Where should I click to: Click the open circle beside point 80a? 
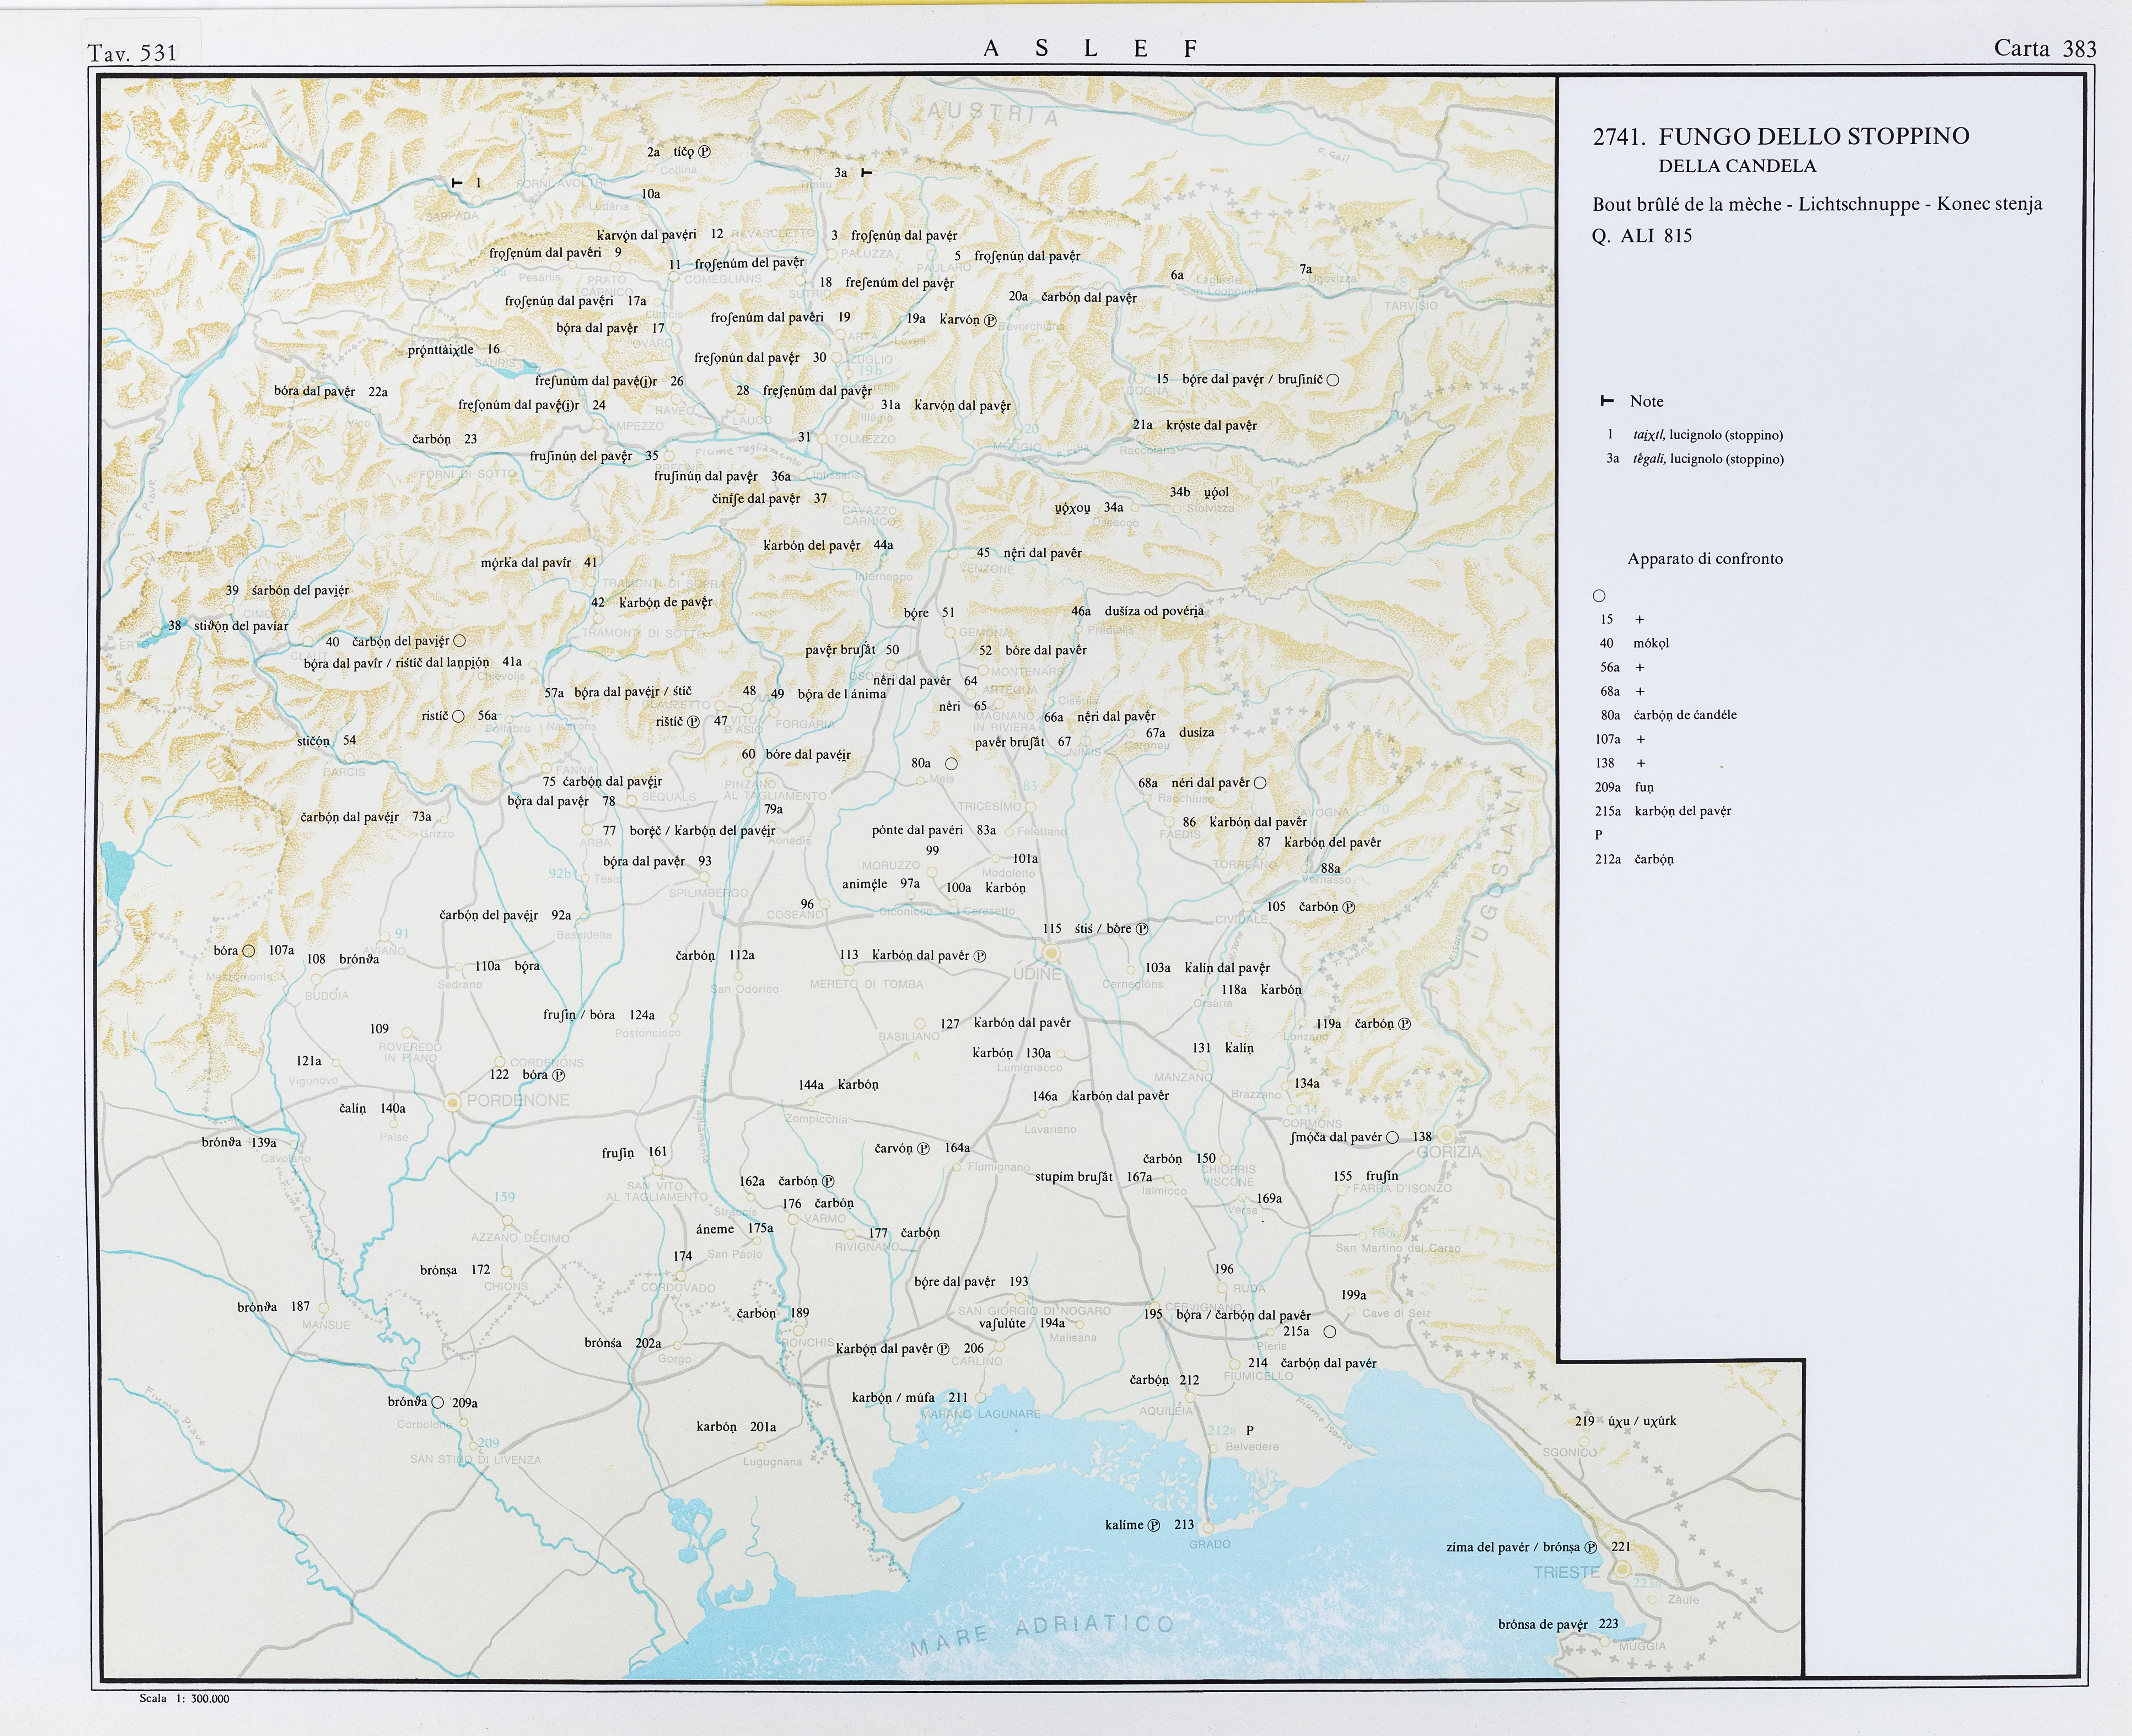click(951, 764)
